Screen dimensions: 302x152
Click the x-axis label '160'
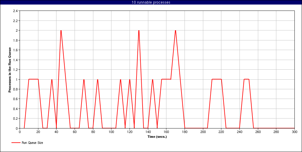pos(166,132)
